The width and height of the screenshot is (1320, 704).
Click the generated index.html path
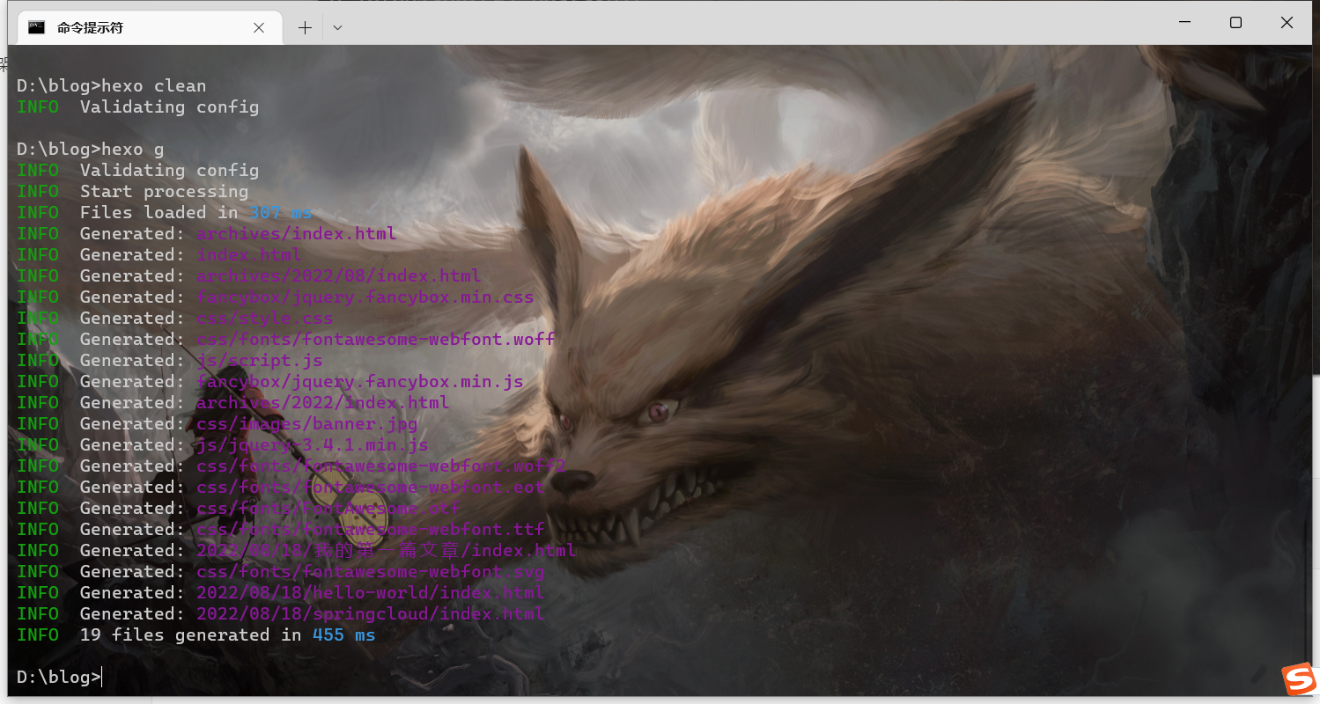(249, 254)
